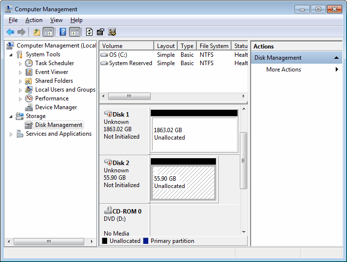347x262 pixels.
Task: Click the console tree horizontal scrollbar thumb
Action: (x=49, y=241)
